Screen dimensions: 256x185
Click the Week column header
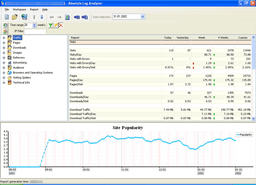(202, 38)
